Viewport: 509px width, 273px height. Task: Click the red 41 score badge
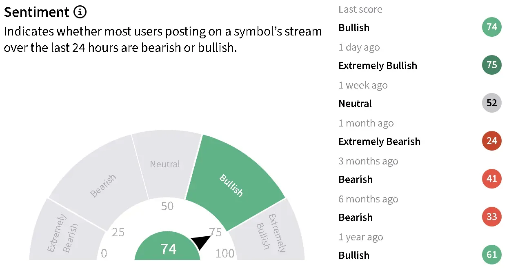click(x=492, y=179)
